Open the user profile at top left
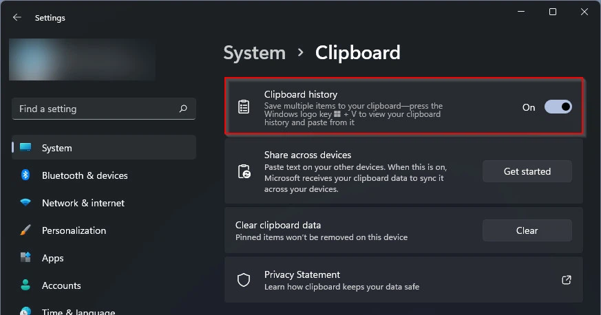 pos(83,60)
